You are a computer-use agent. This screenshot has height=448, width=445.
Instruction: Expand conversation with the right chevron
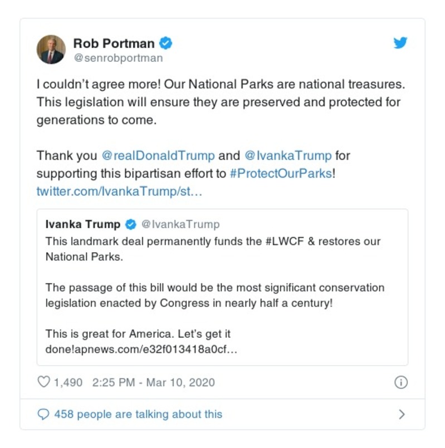[x=402, y=414]
